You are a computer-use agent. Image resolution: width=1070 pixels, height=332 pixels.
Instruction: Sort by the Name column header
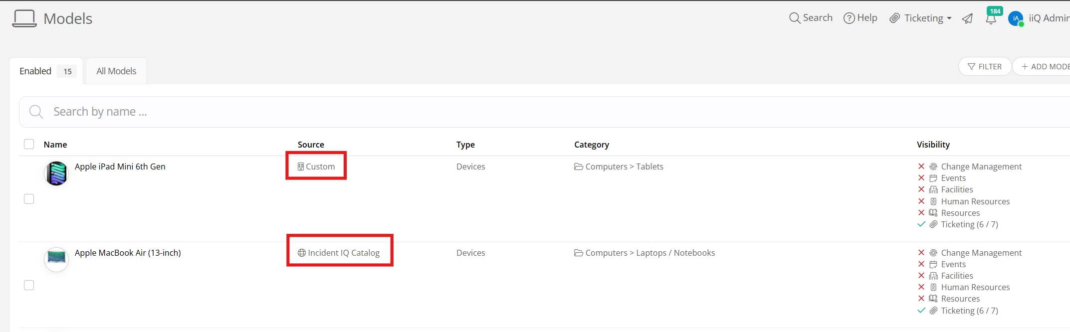coord(55,145)
